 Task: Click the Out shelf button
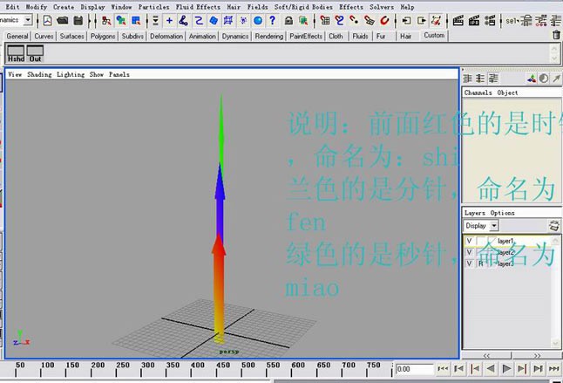(x=35, y=53)
